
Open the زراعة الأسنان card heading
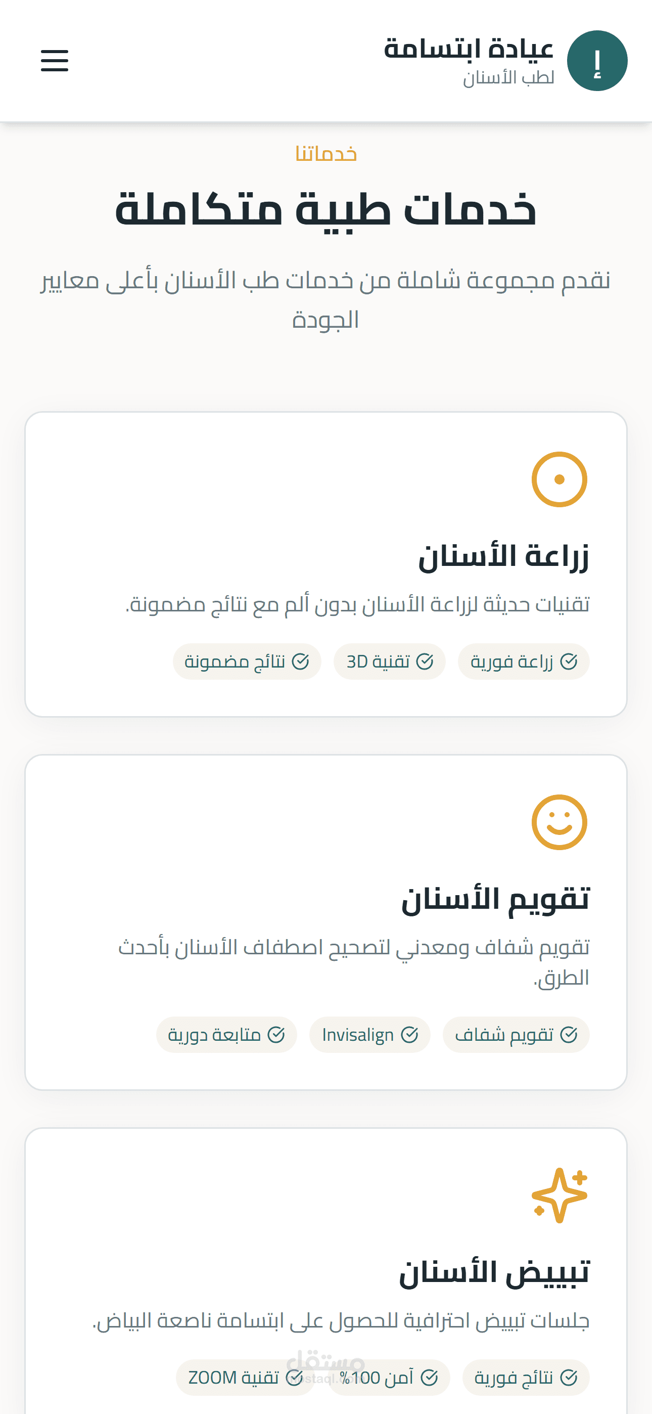(503, 557)
